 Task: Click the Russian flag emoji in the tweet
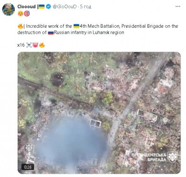[x=51, y=33]
